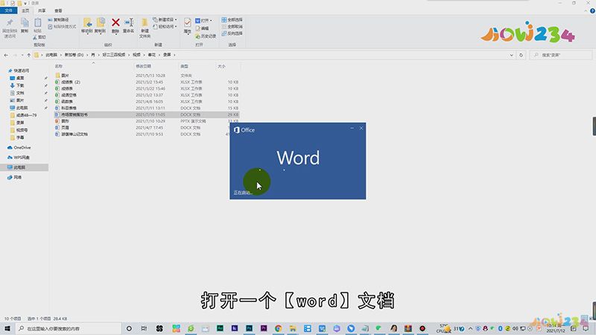The height and width of the screenshot is (335, 596).
Task: Switch to the View (查看) ribbon tab
Action: pyautogui.click(x=58, y=10)
